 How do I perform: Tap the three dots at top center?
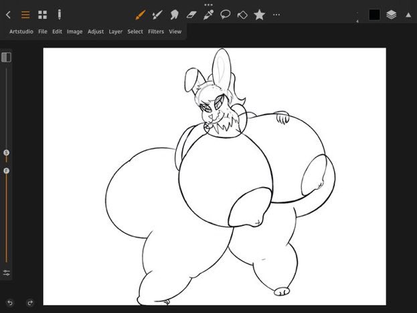point(209,5)
